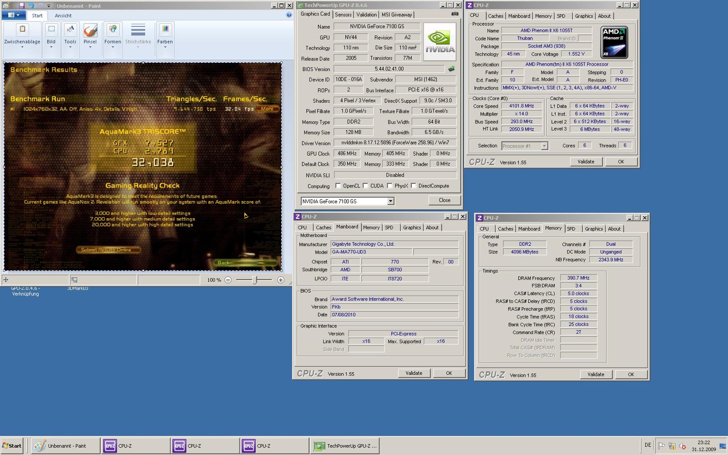Open the 3DMark03 desktop shortcut
728x455 pixels.
pyautogui.click(x=78, y=288)
